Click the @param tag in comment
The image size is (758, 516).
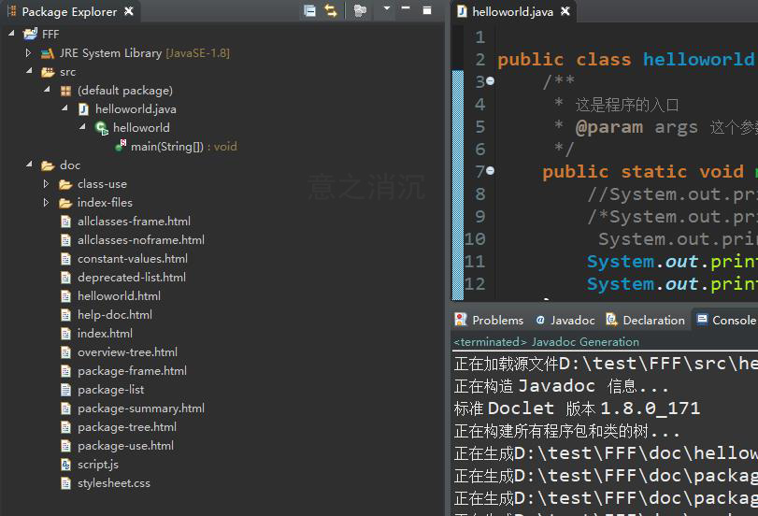point(609,127)
